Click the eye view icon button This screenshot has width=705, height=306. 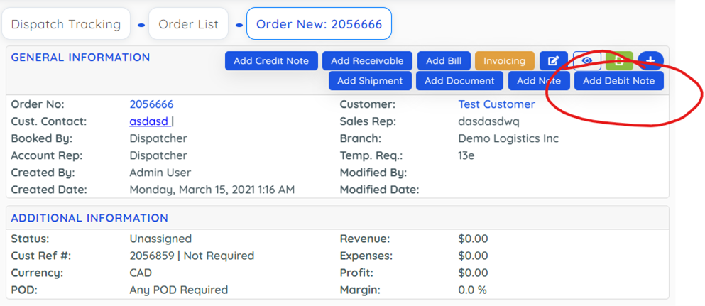(x=586, y=61)
